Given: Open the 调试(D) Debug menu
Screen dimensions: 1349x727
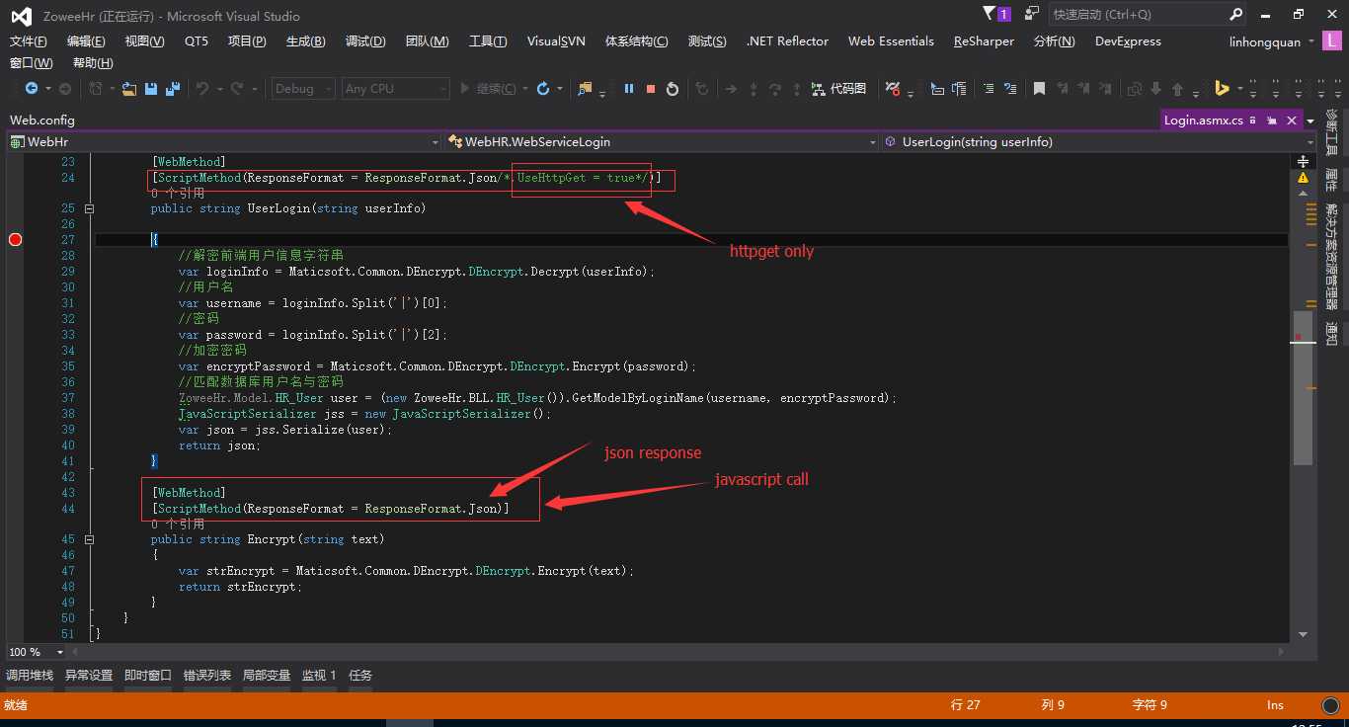Looking at the screenshot, I should tap(365, 41).
